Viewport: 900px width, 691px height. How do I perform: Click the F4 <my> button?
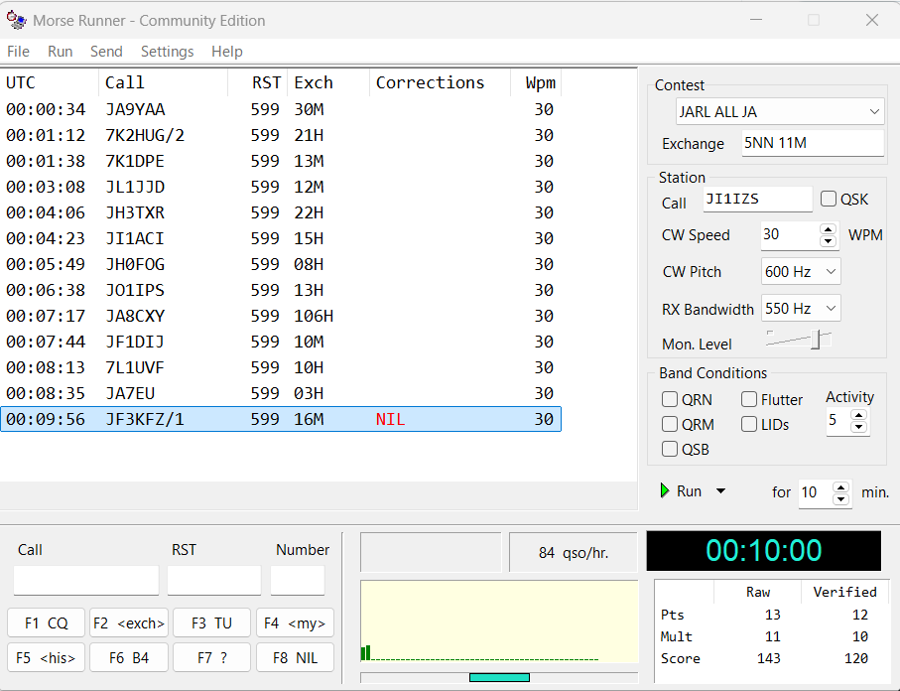[295, 623]
